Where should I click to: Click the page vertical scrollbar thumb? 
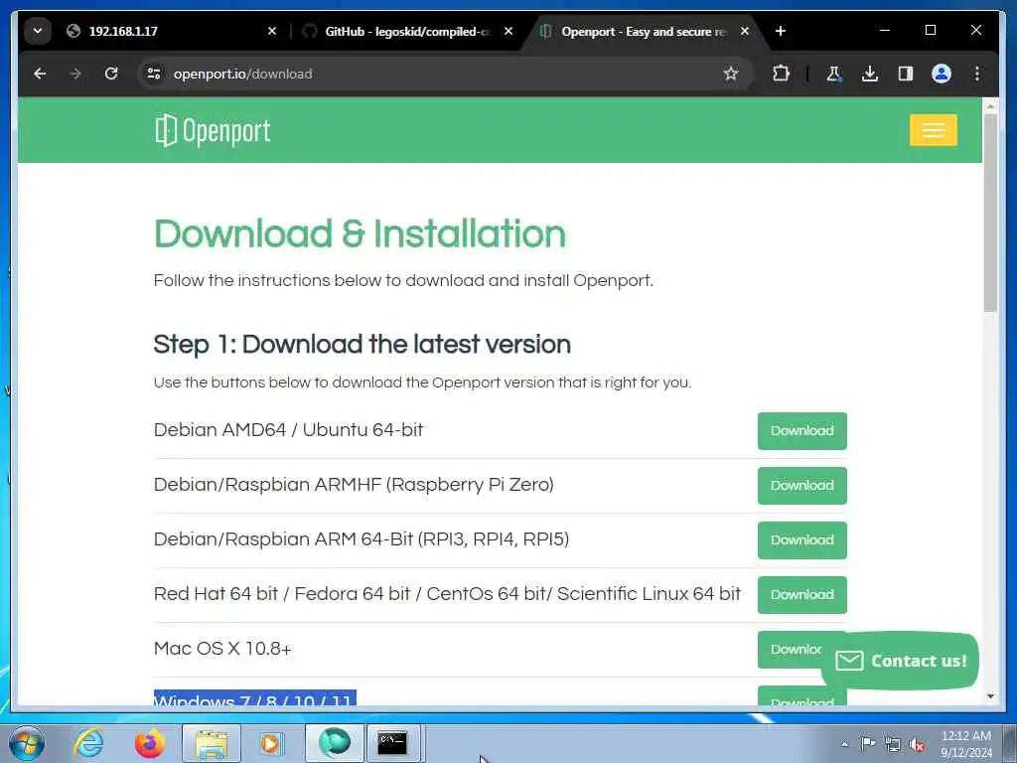coord(990,213)
